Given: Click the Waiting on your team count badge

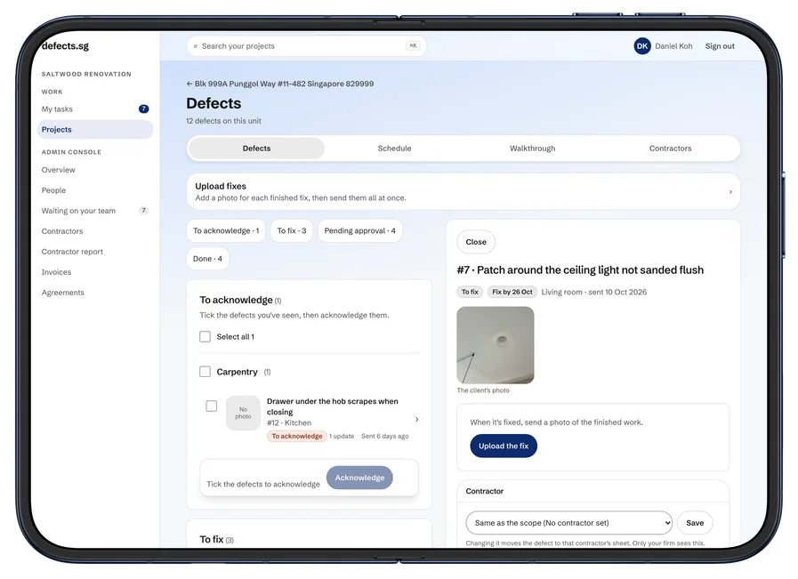Looking at the screenshot, I should [143, 210].
